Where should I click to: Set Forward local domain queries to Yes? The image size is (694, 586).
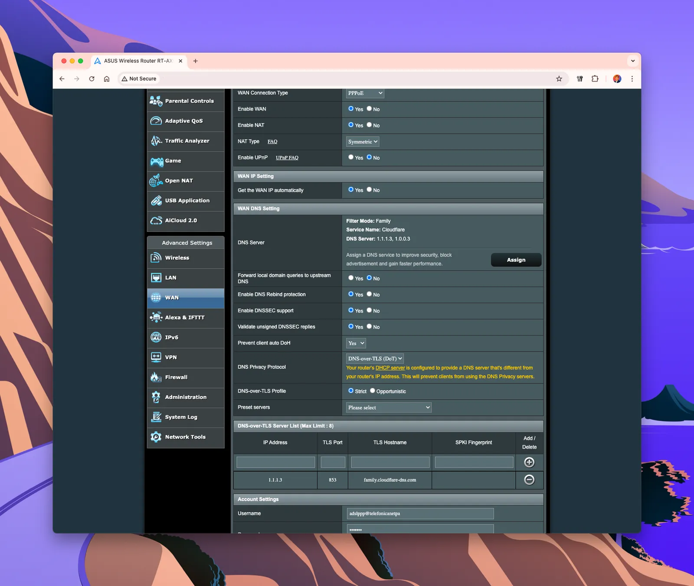tap(351, 278)
